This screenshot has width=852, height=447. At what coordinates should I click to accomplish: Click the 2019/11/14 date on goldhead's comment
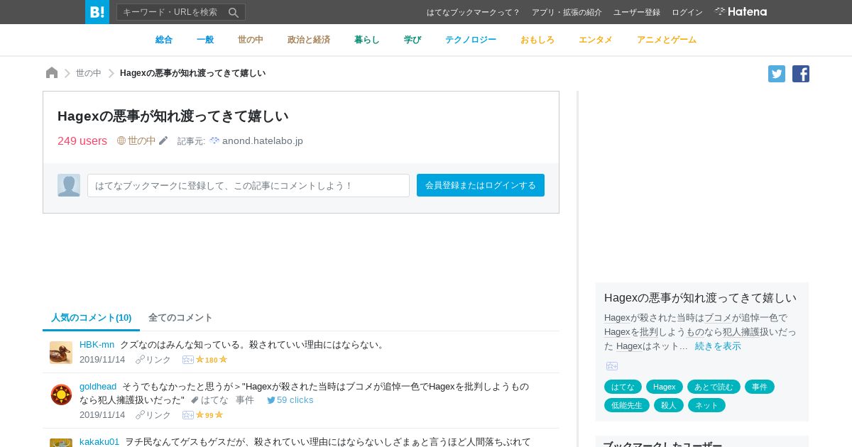tap(102, 415)
